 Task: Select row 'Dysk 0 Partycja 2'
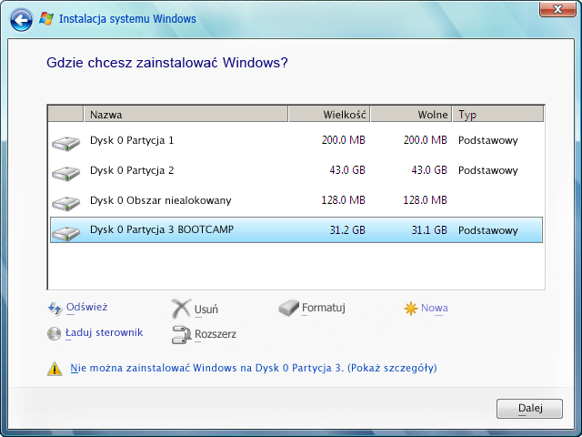pyautogui.click(x=296, y=170)
